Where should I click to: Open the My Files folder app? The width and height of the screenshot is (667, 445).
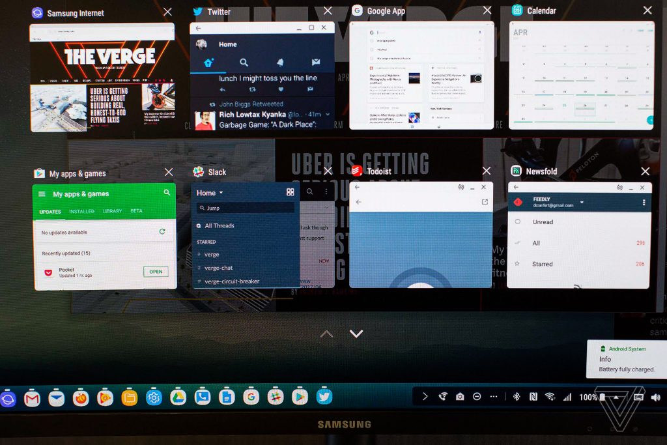130,398
